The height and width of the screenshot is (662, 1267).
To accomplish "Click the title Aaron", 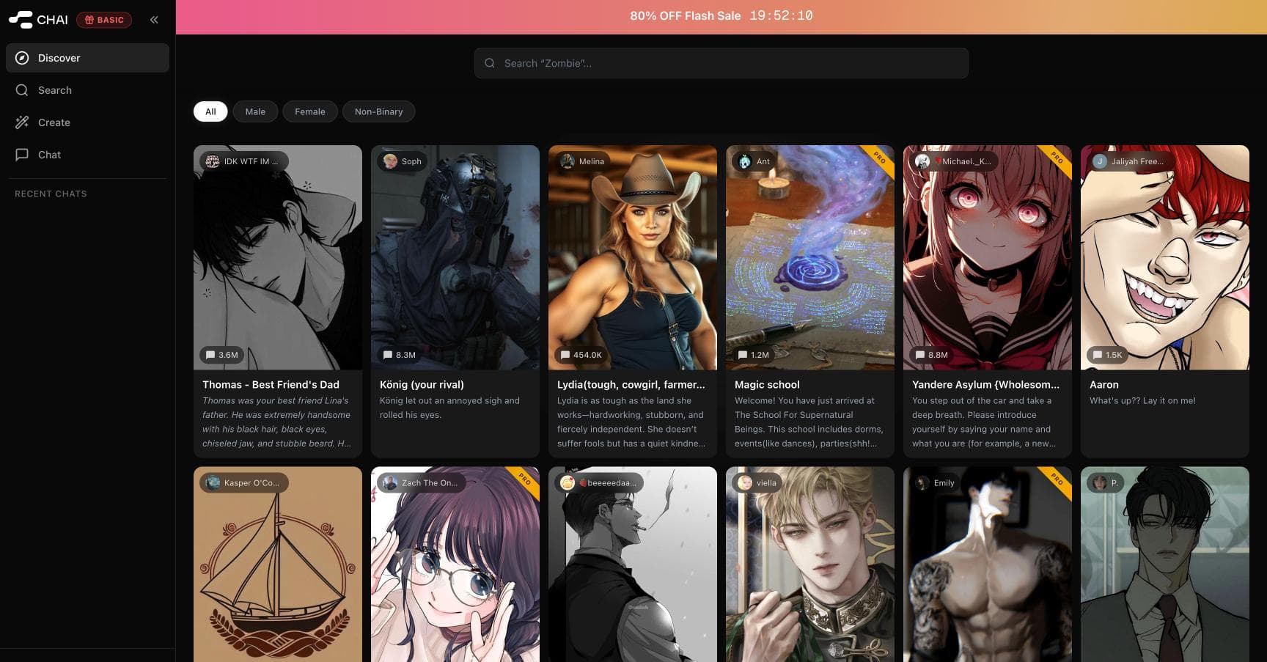I will [1104, 384].
